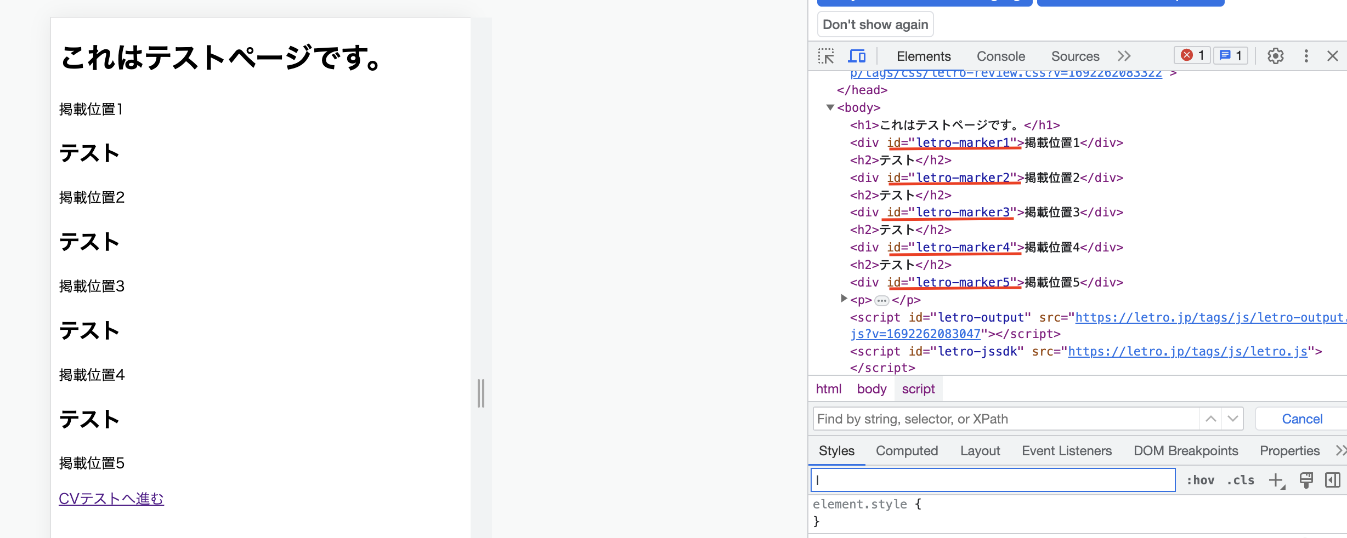Open the new style rule plus icon
Image resolution: width=1347 pixels, height=538 pixels.
pos(1276,480)
